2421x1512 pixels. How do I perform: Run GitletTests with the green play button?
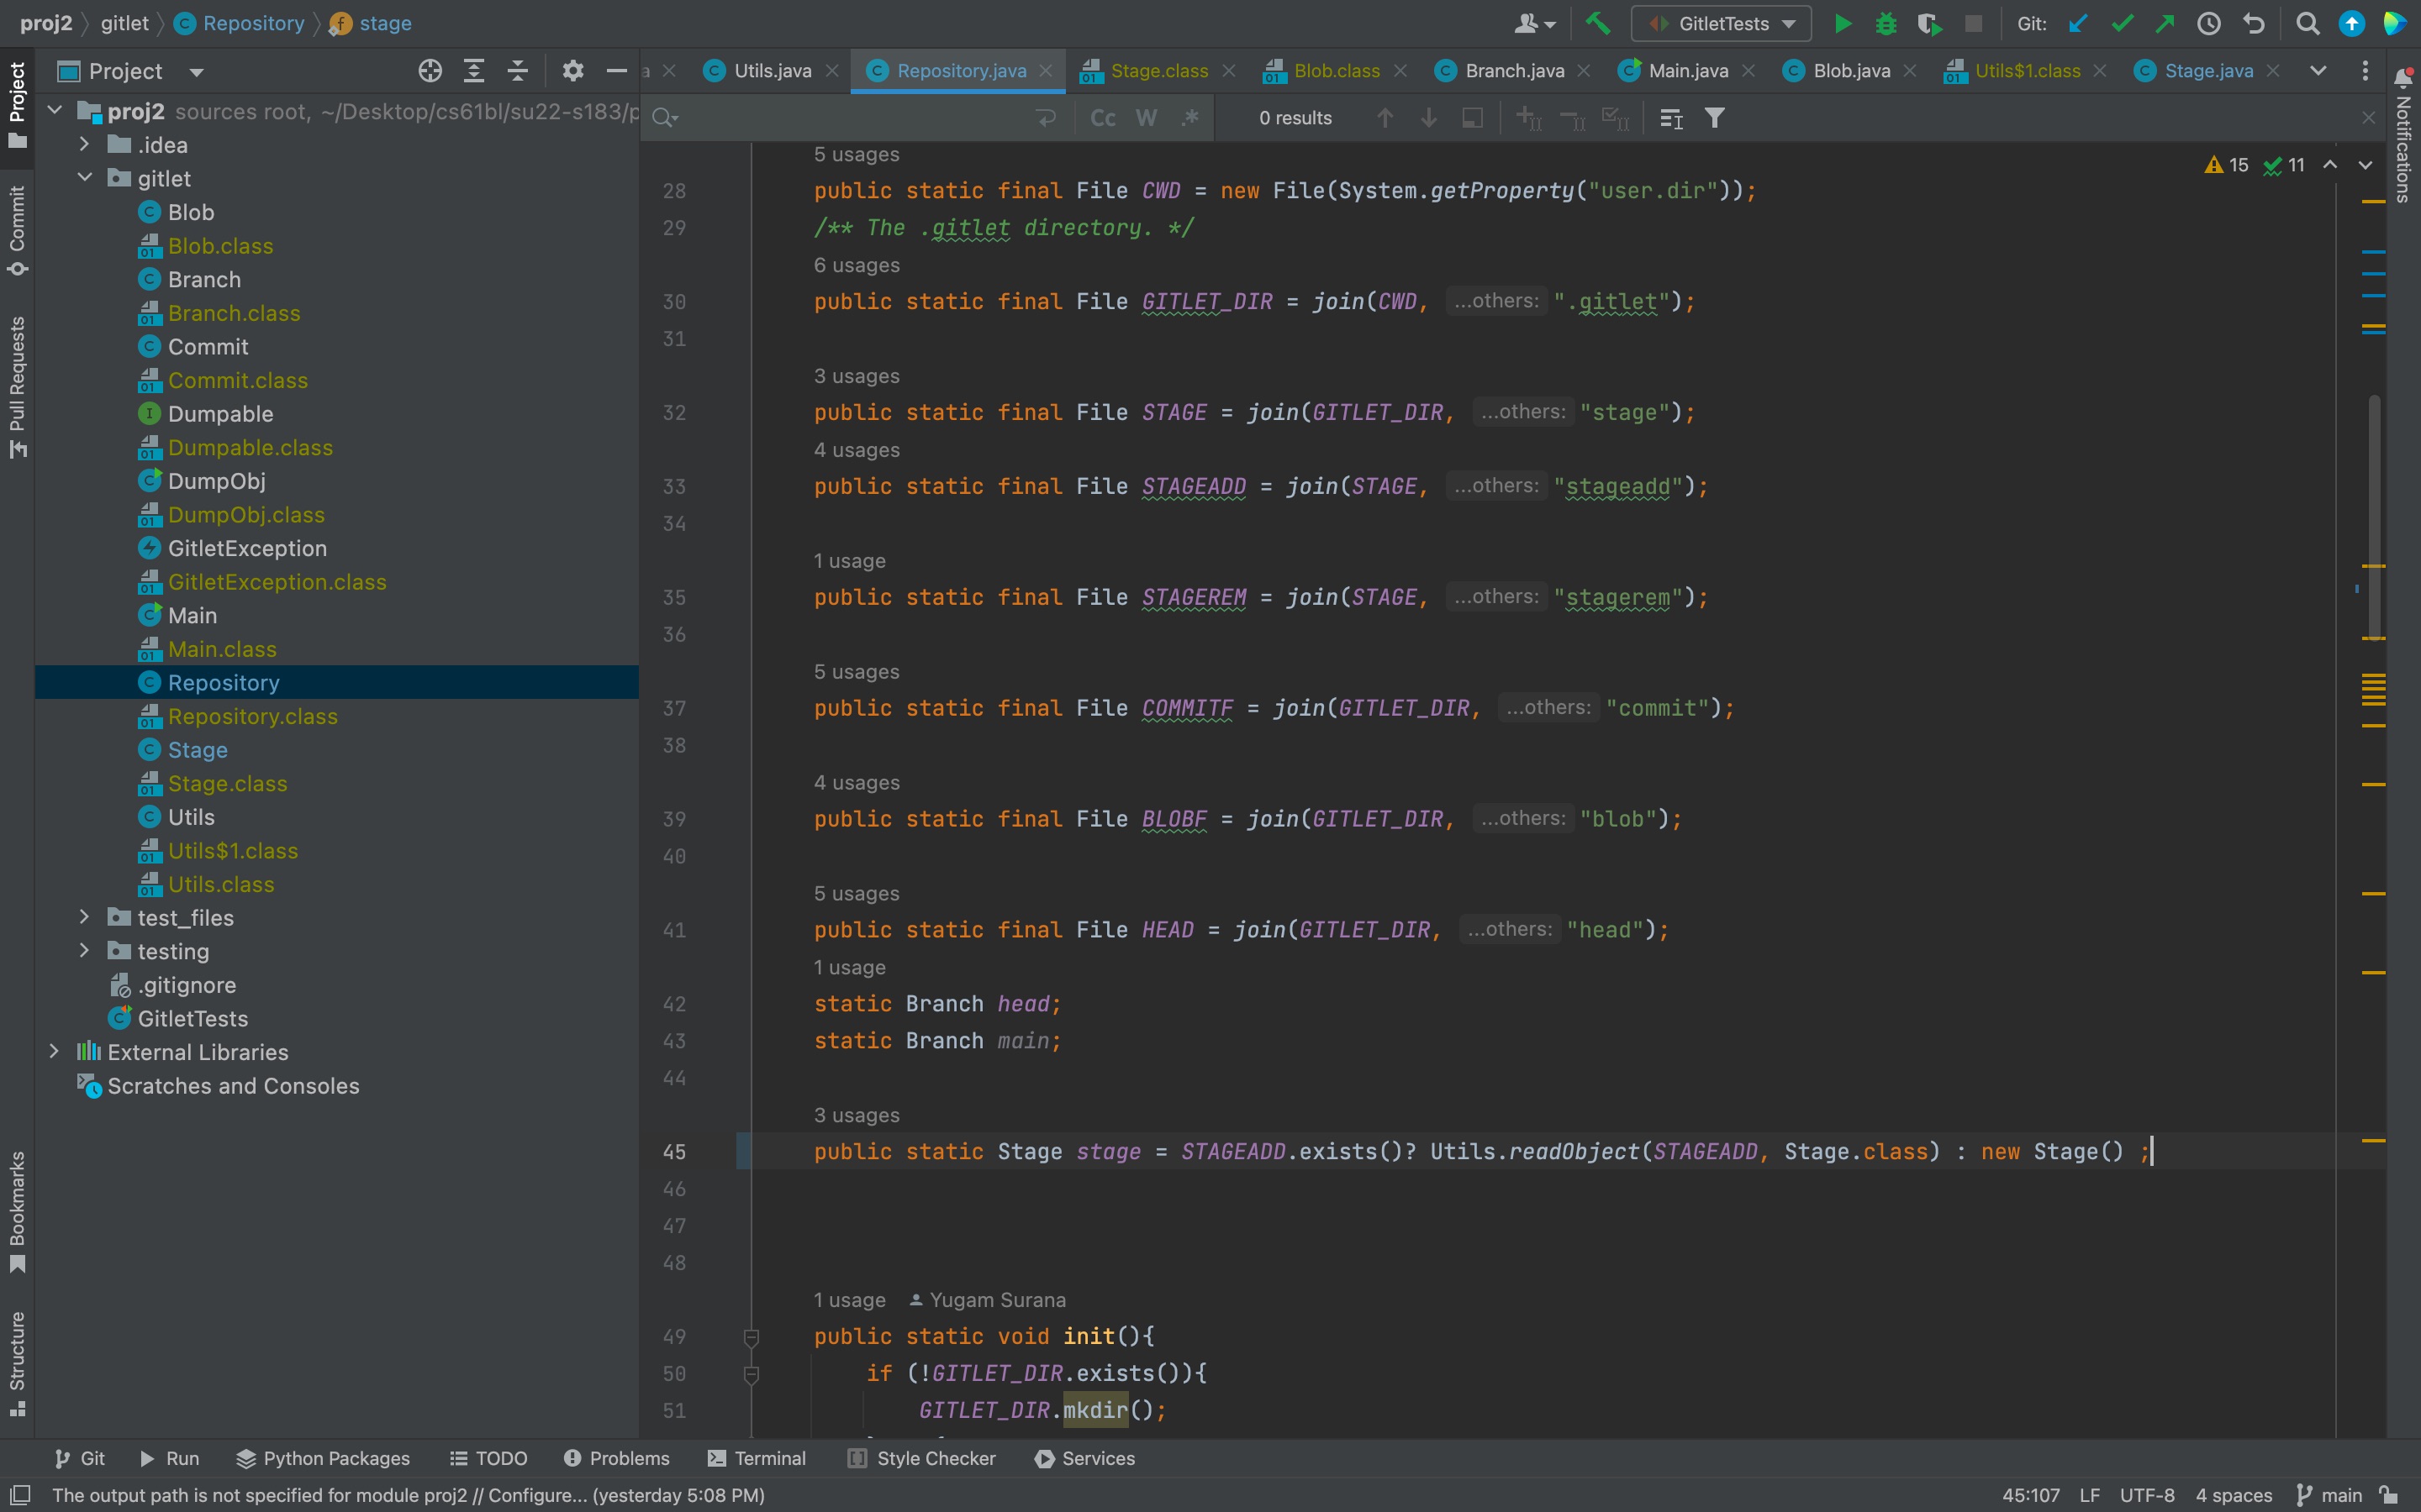1842,23
